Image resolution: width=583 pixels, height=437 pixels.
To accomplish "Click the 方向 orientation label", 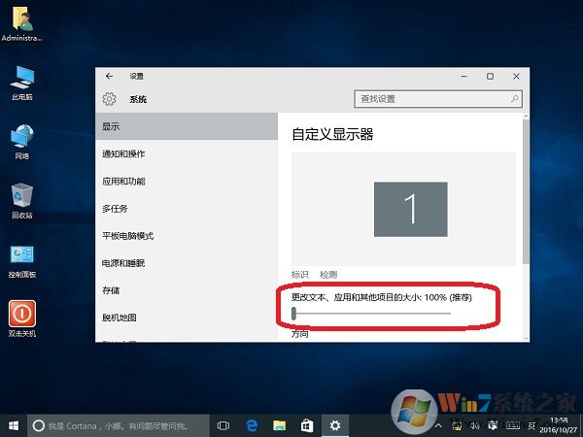I will tap(299, 334).
